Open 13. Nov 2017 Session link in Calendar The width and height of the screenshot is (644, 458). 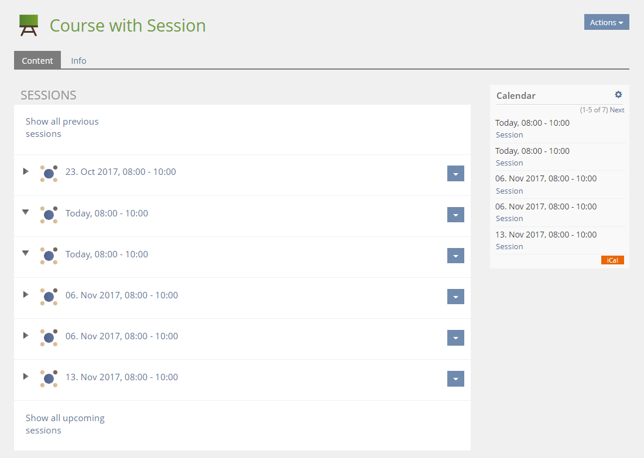509,247
